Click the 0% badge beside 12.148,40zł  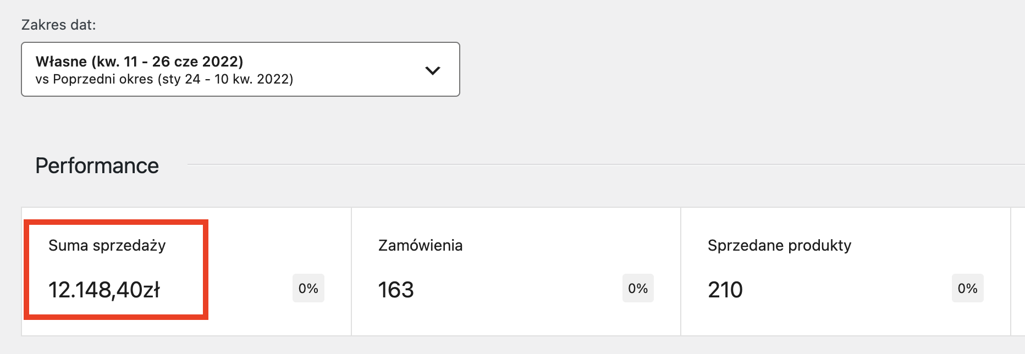(308, 288)
